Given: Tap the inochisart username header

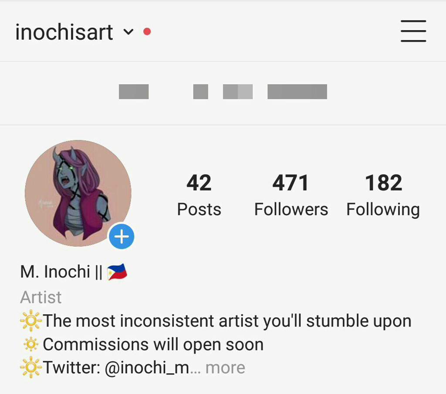Looking at the screenshot, I should pos(64,32).
